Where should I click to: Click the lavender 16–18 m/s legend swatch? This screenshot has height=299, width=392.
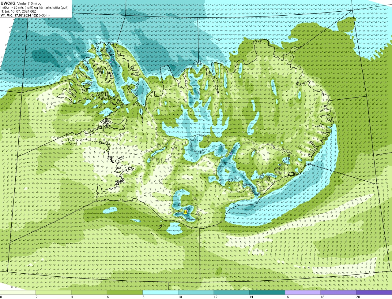tap(303, 292)
